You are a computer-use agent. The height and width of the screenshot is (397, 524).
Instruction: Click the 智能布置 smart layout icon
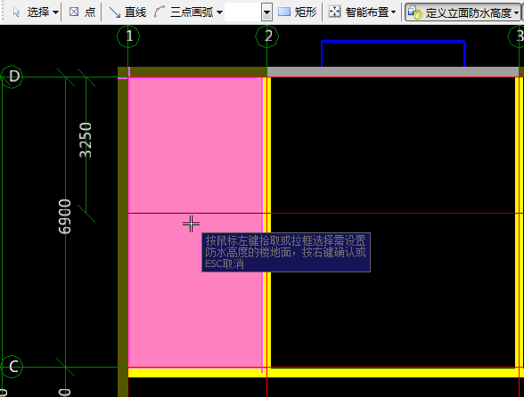334,12
